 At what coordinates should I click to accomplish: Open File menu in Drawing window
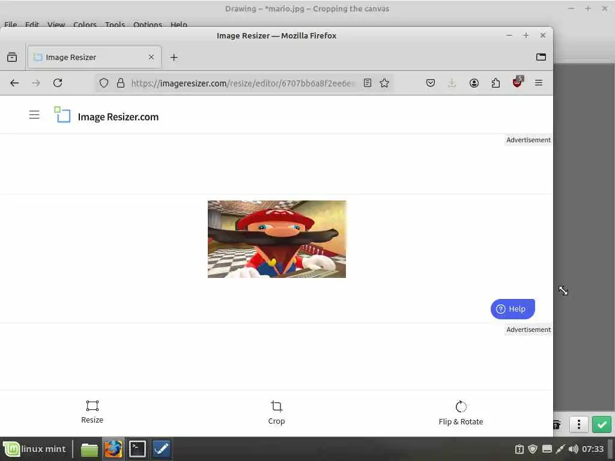(11, 24)
